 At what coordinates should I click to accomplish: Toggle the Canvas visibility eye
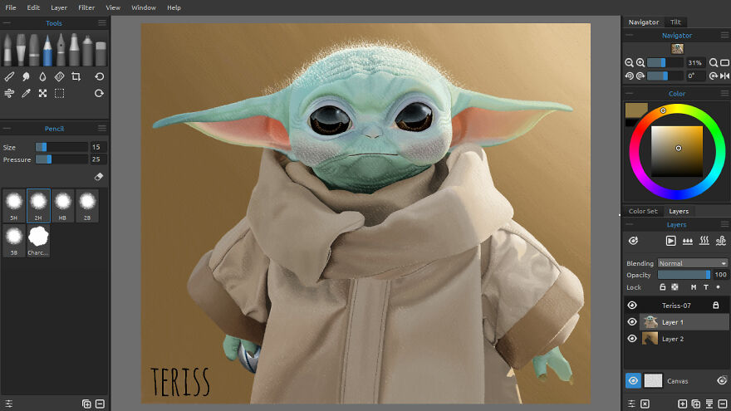[x=633, y=380]
